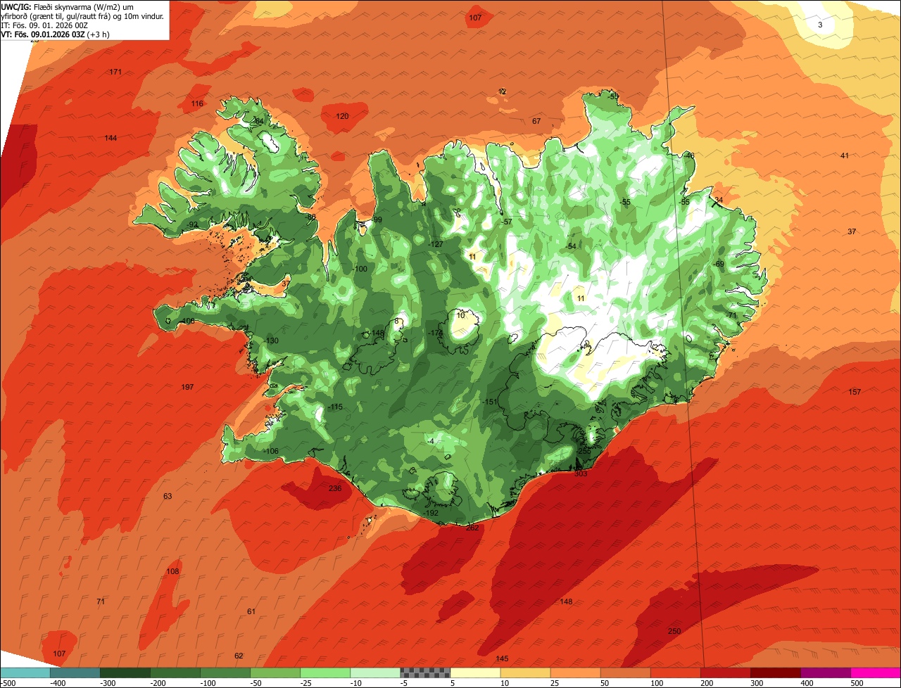Click the value 197 in the western ocean

(187, 388)
